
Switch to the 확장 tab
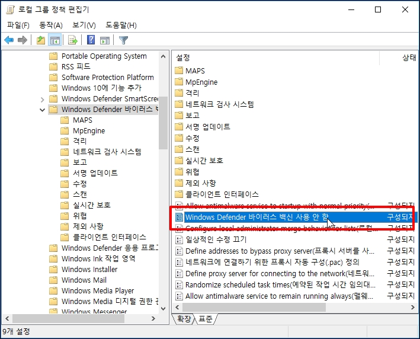(x=184, y=319)
